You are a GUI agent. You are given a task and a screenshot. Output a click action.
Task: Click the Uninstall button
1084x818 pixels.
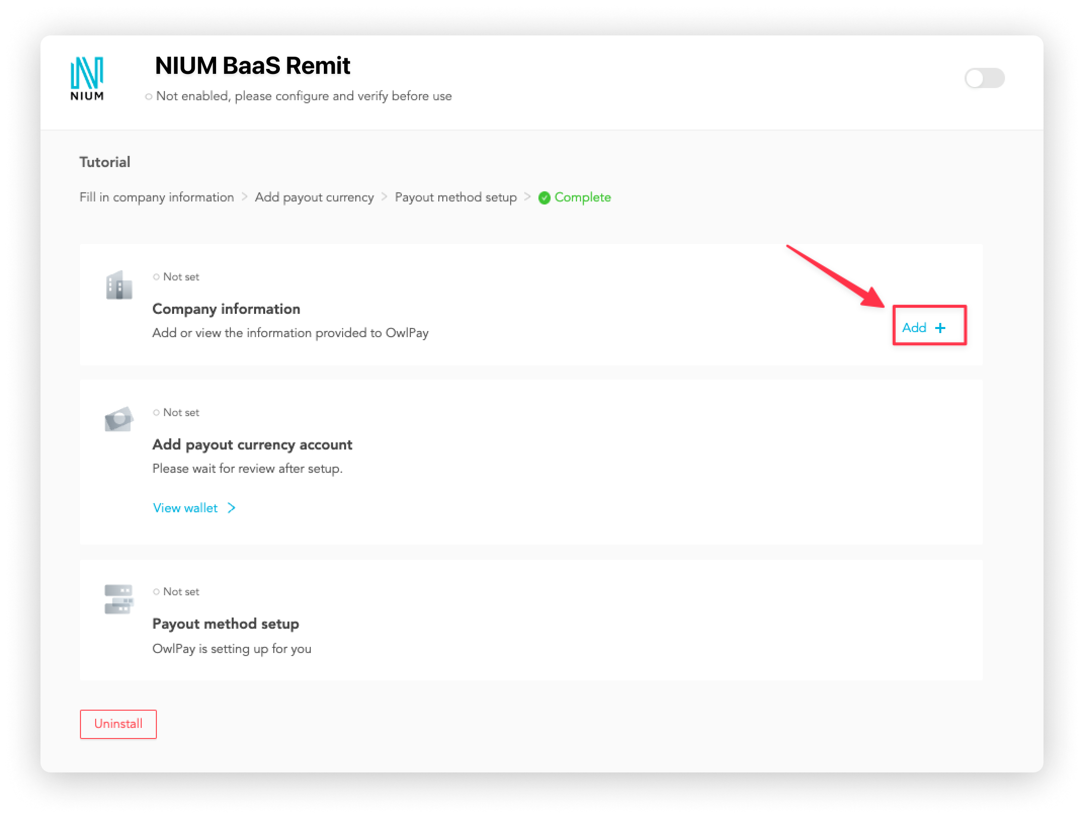click(x=118, y=724)
